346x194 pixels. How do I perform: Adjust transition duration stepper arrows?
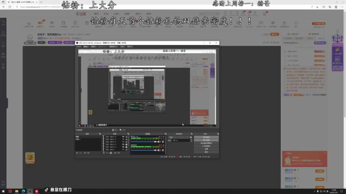click(x=191, y=141)
